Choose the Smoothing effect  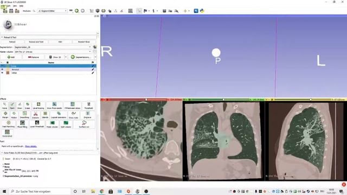click(x=24, y=115)
